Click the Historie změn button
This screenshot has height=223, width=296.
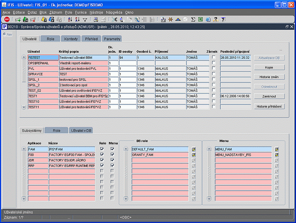click(x=269, y=77)
